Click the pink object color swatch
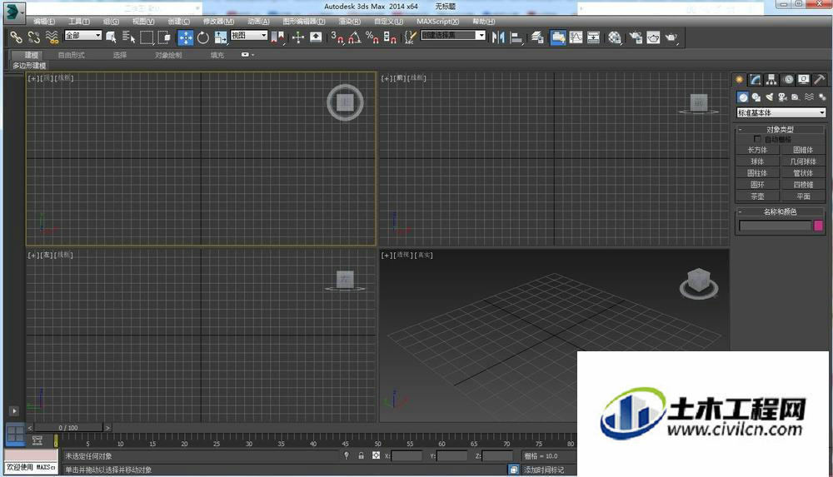 point(818,226)
